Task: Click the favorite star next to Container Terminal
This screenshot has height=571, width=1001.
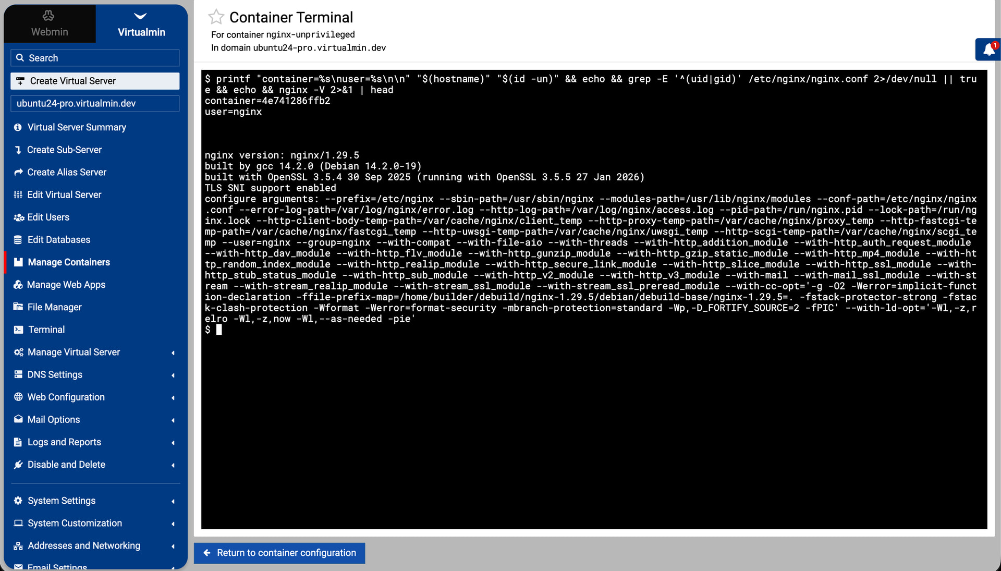Action: click(x=216, y=17)
